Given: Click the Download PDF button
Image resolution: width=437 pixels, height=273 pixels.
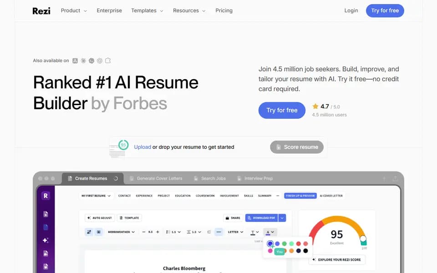Looking at the screenshot, I should point(261,218).
